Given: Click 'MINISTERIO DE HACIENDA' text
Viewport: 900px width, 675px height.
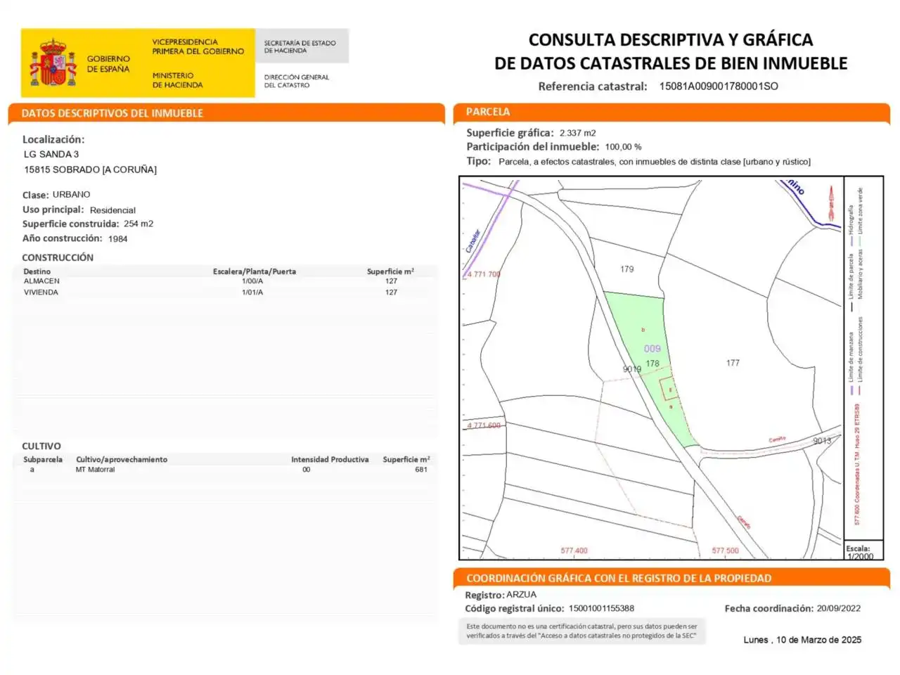Looking at the screenshot, I should pos(177,80).
